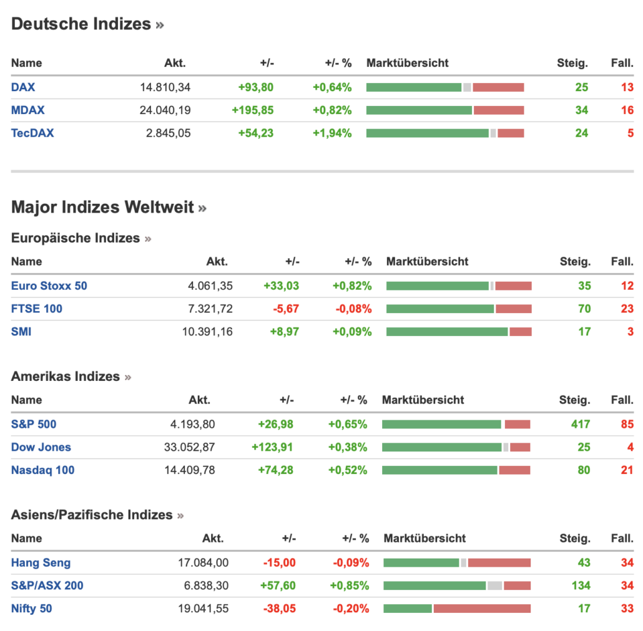
Task: Open the MDAX index link
Action: click(28, 110)
